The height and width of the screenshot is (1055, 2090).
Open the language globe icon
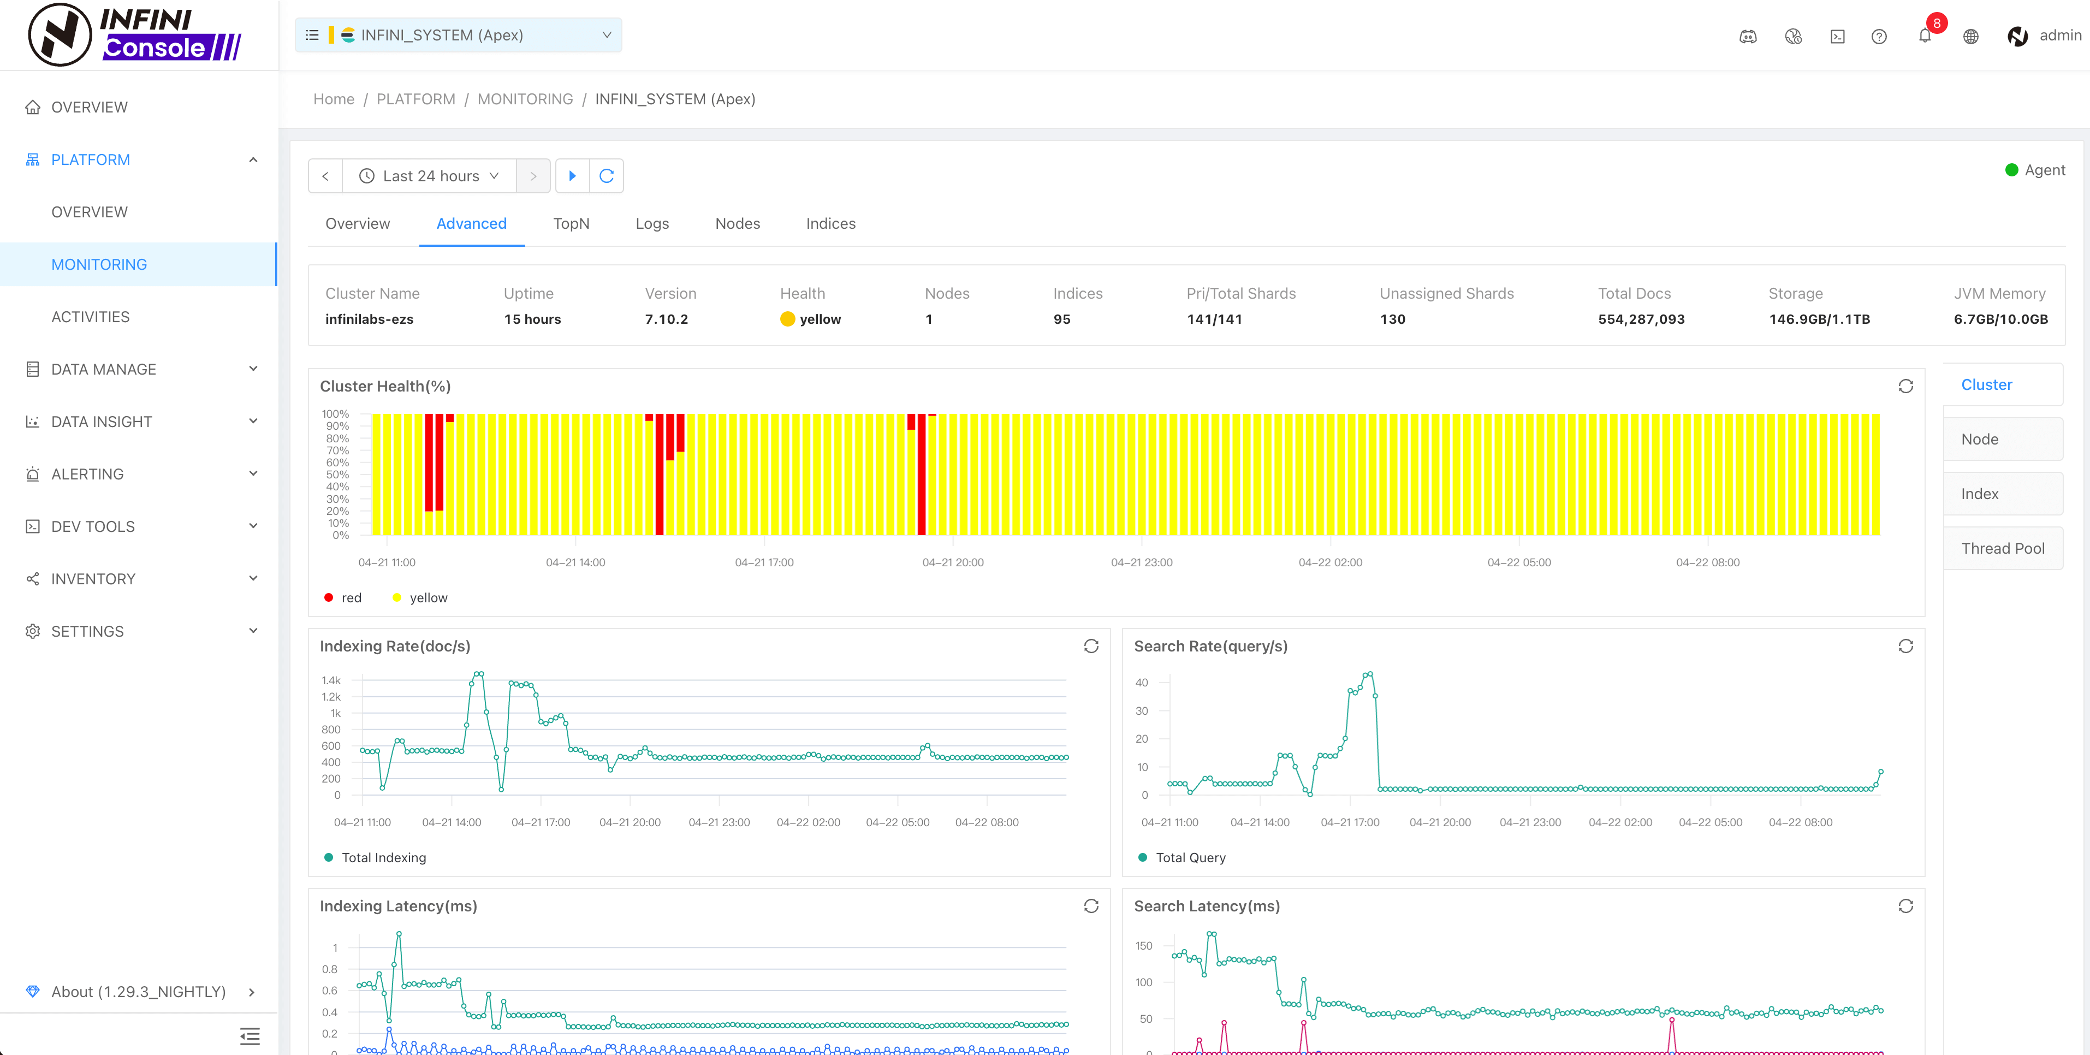[1971, 37]
